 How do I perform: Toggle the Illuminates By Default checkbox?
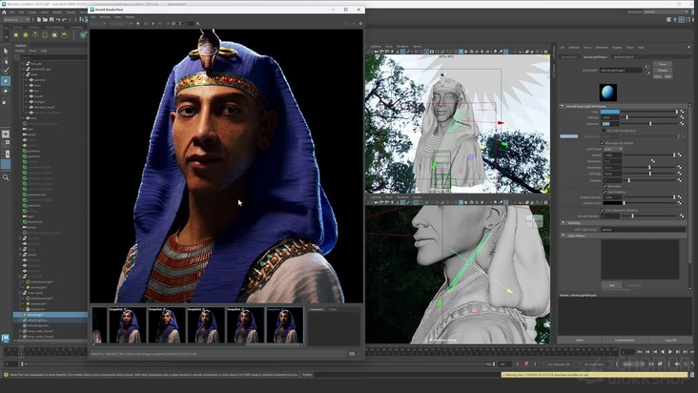pos(603,141)
